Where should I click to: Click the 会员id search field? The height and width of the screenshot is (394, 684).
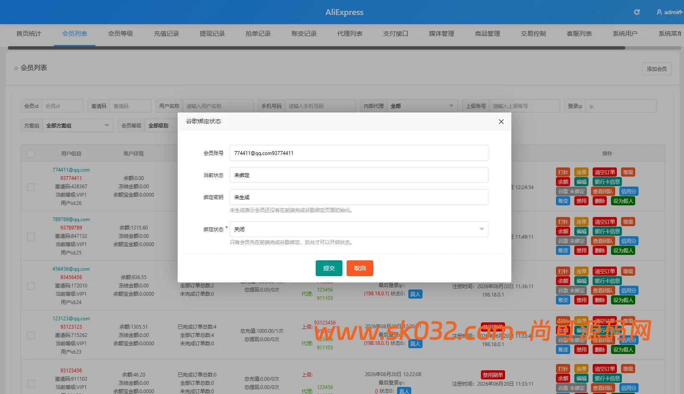[63, 106]
